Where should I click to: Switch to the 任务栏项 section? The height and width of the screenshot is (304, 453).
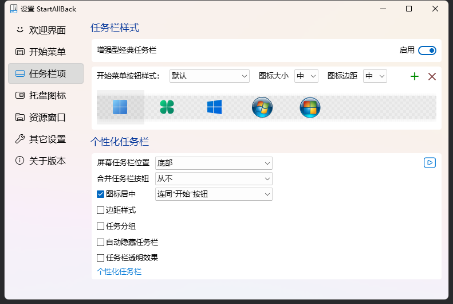click(x=46, y=73)
